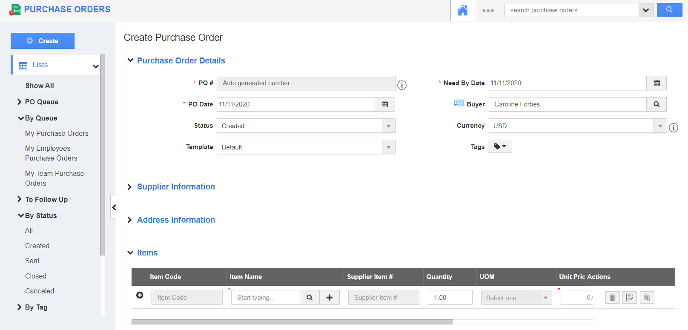
Task: Open the Need By Date calendar picker
Action: [656, 83]
